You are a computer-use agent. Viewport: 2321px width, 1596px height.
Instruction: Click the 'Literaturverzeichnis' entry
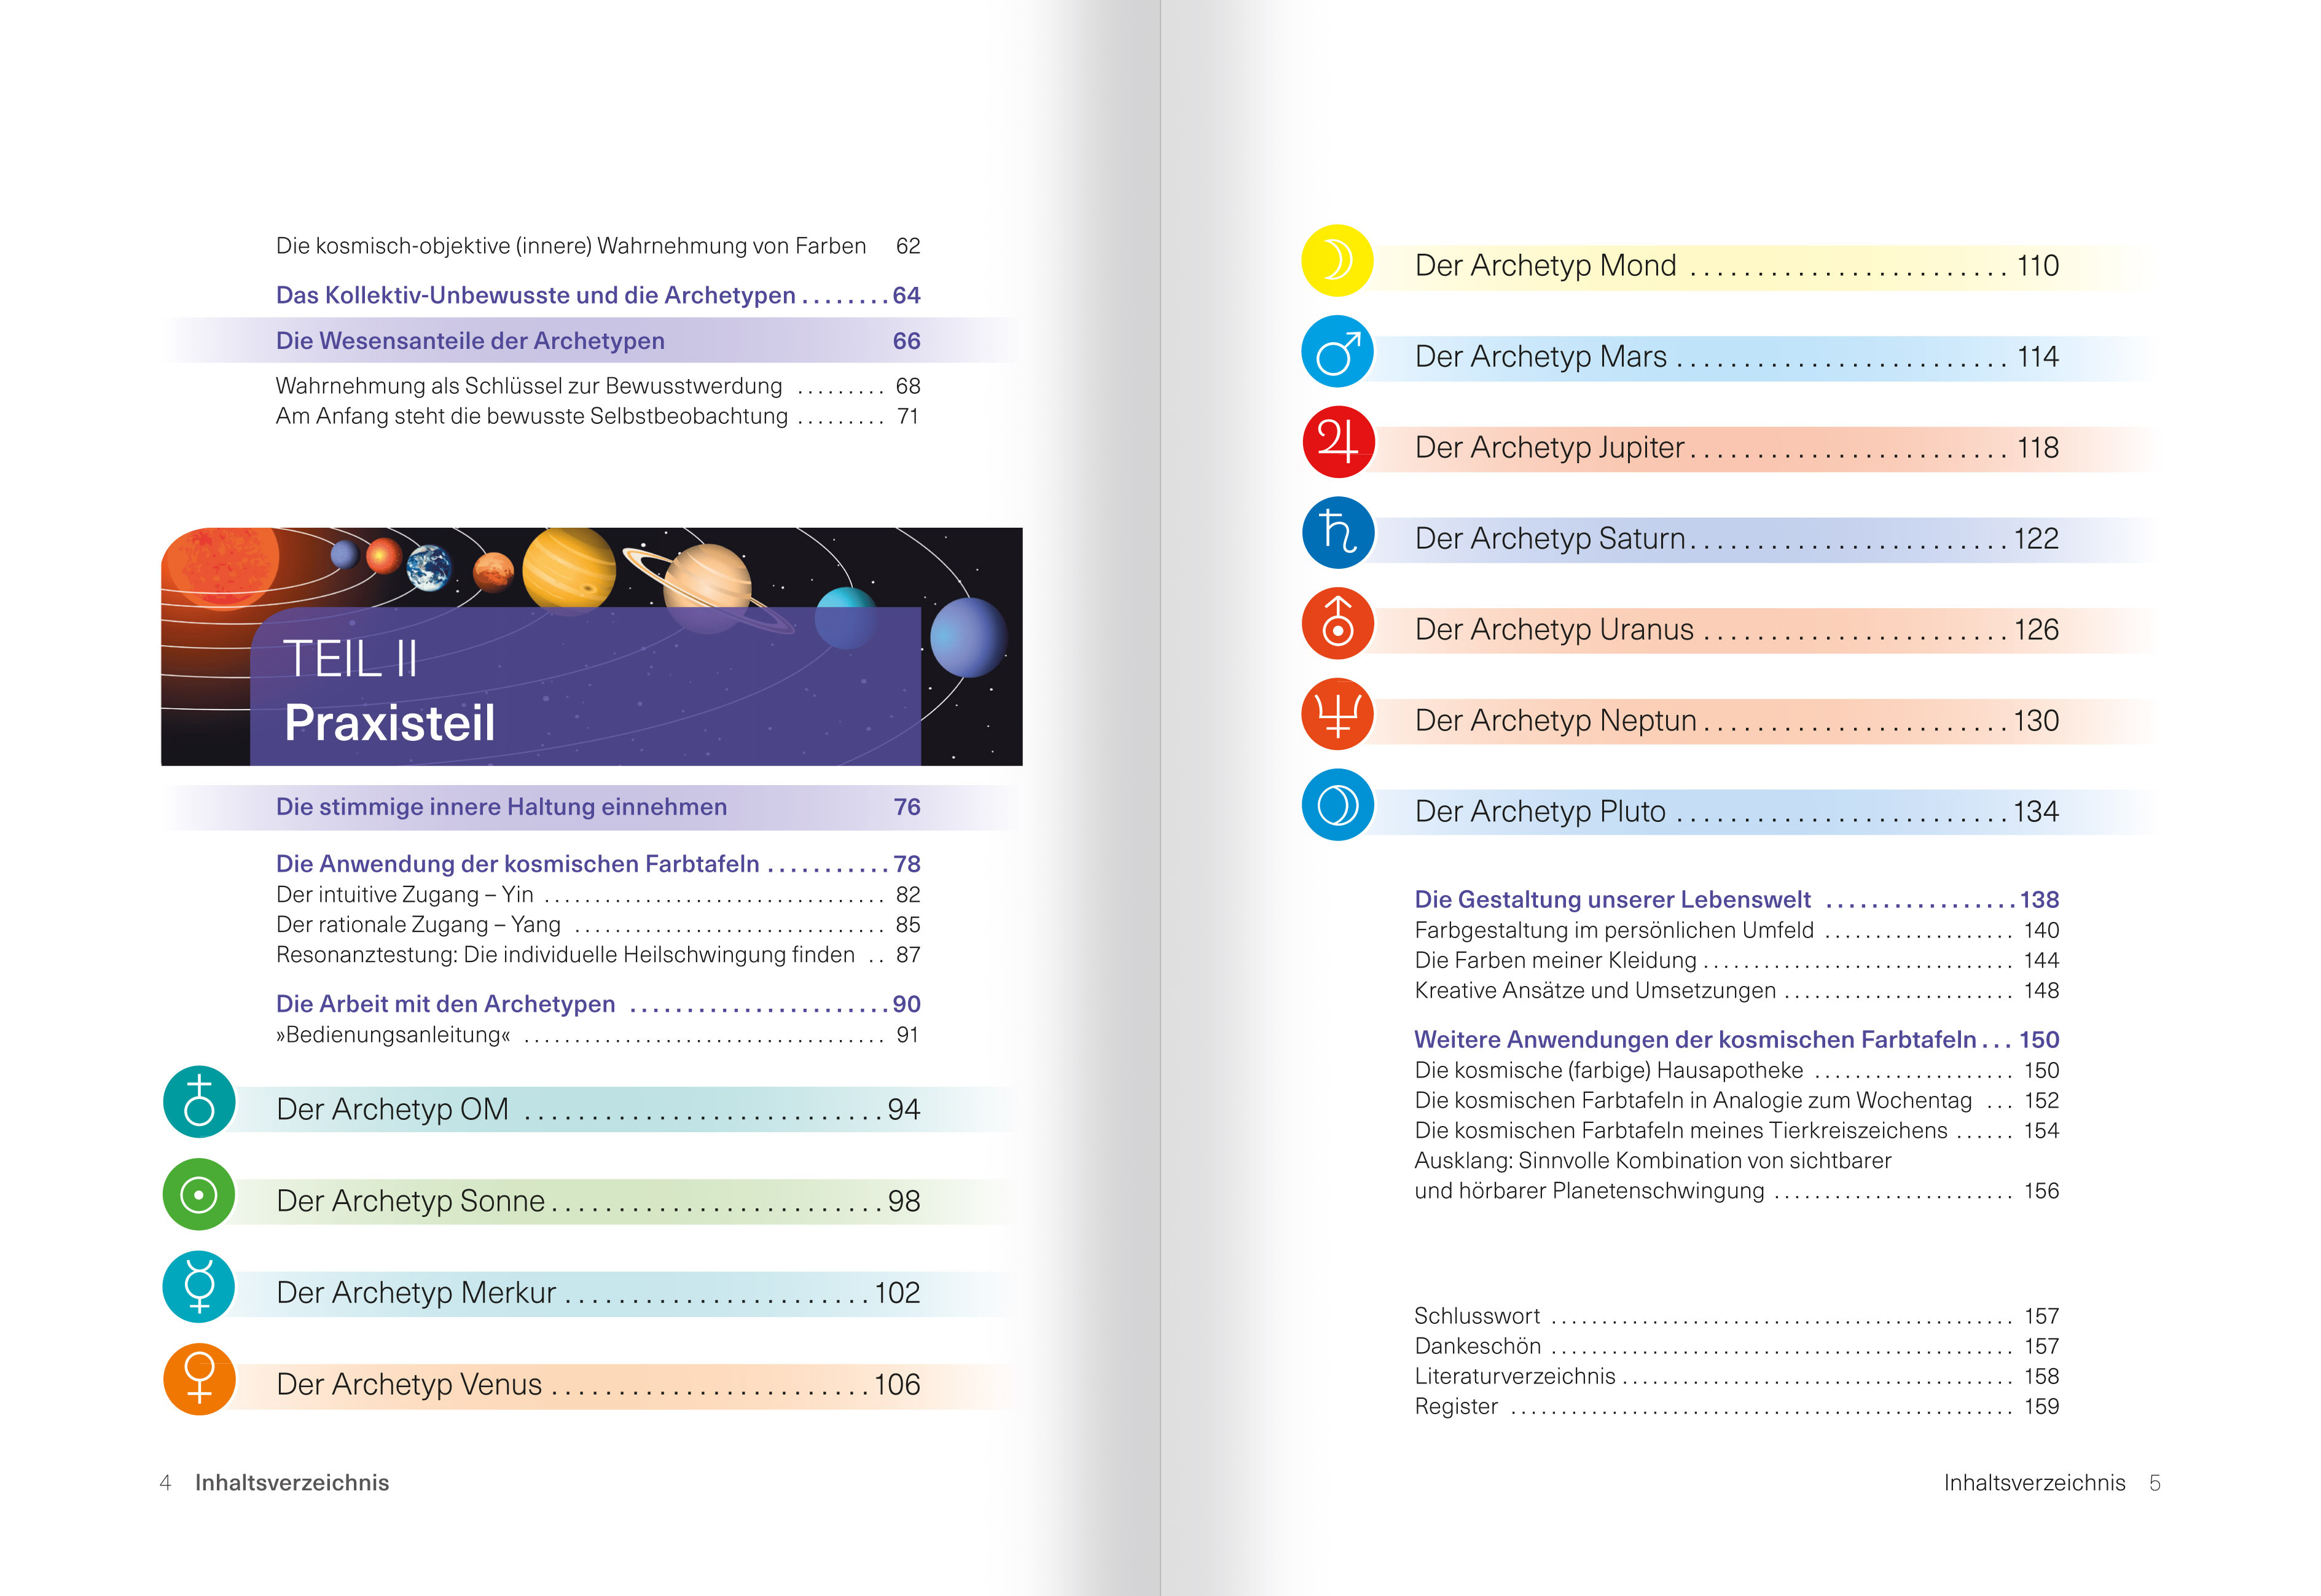point(1514,1377)
